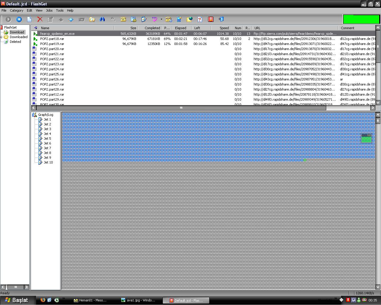Select the Graph/Log tree item

point(46,115)
